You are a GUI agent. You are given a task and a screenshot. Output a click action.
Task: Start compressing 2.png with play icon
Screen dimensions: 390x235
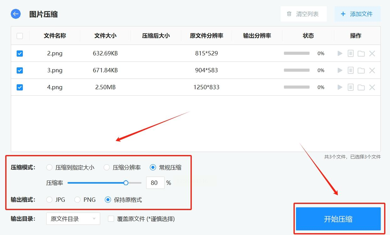click(340, 54)
